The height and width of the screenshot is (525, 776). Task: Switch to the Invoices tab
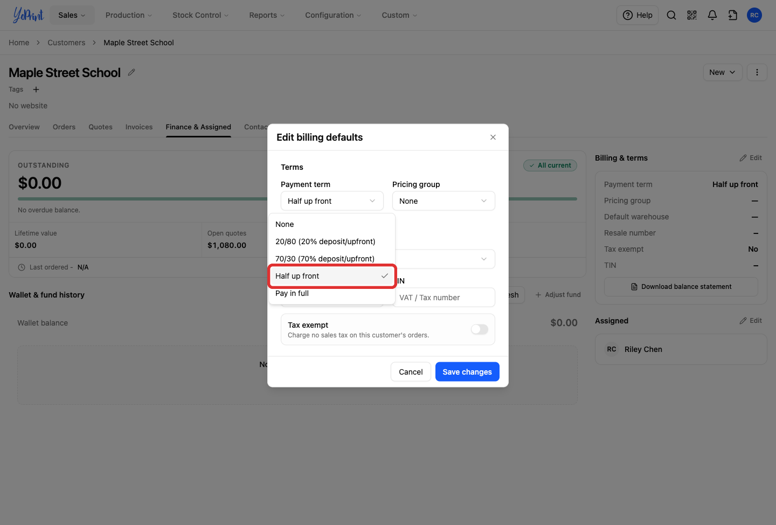(139, 127)
